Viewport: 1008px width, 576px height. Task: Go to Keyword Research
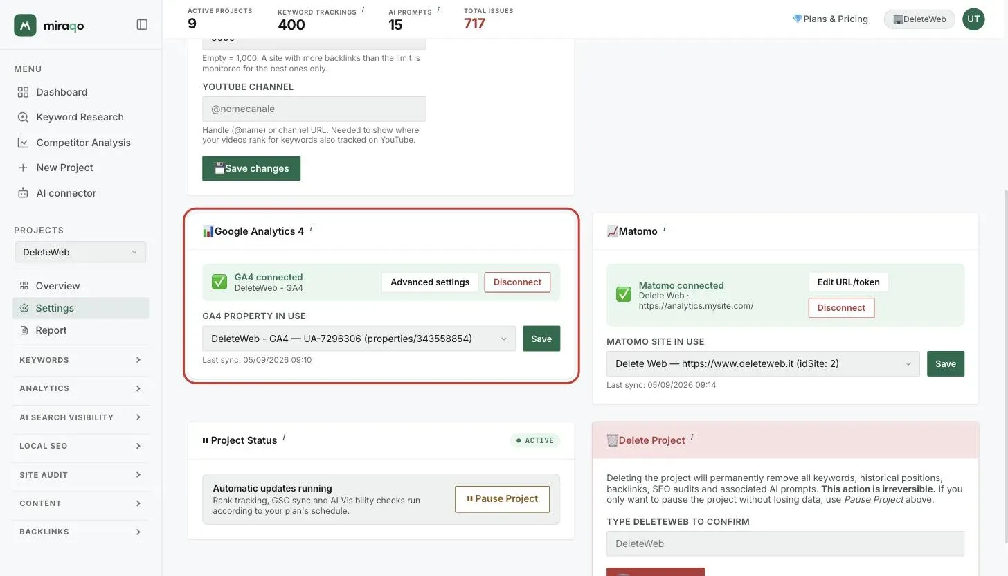click(x=80, y=117)
